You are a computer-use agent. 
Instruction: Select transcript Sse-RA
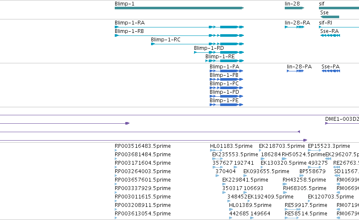pyautogui.click(x=330, y=35)
